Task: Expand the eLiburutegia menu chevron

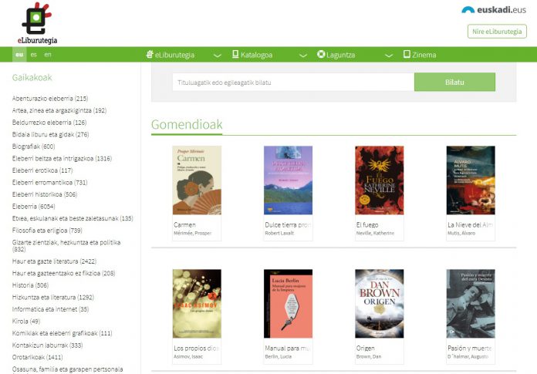Action: 217,56
